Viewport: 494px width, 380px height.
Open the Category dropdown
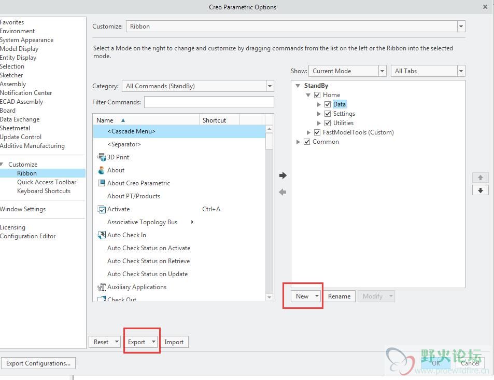[270, 86]
